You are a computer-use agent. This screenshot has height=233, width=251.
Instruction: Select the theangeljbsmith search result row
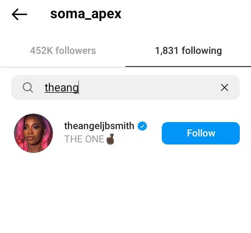point(125,133)
